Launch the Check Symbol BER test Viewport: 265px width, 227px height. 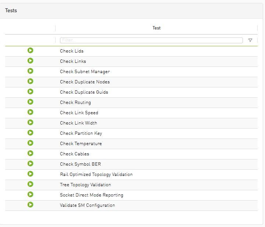tap(31, 164)
